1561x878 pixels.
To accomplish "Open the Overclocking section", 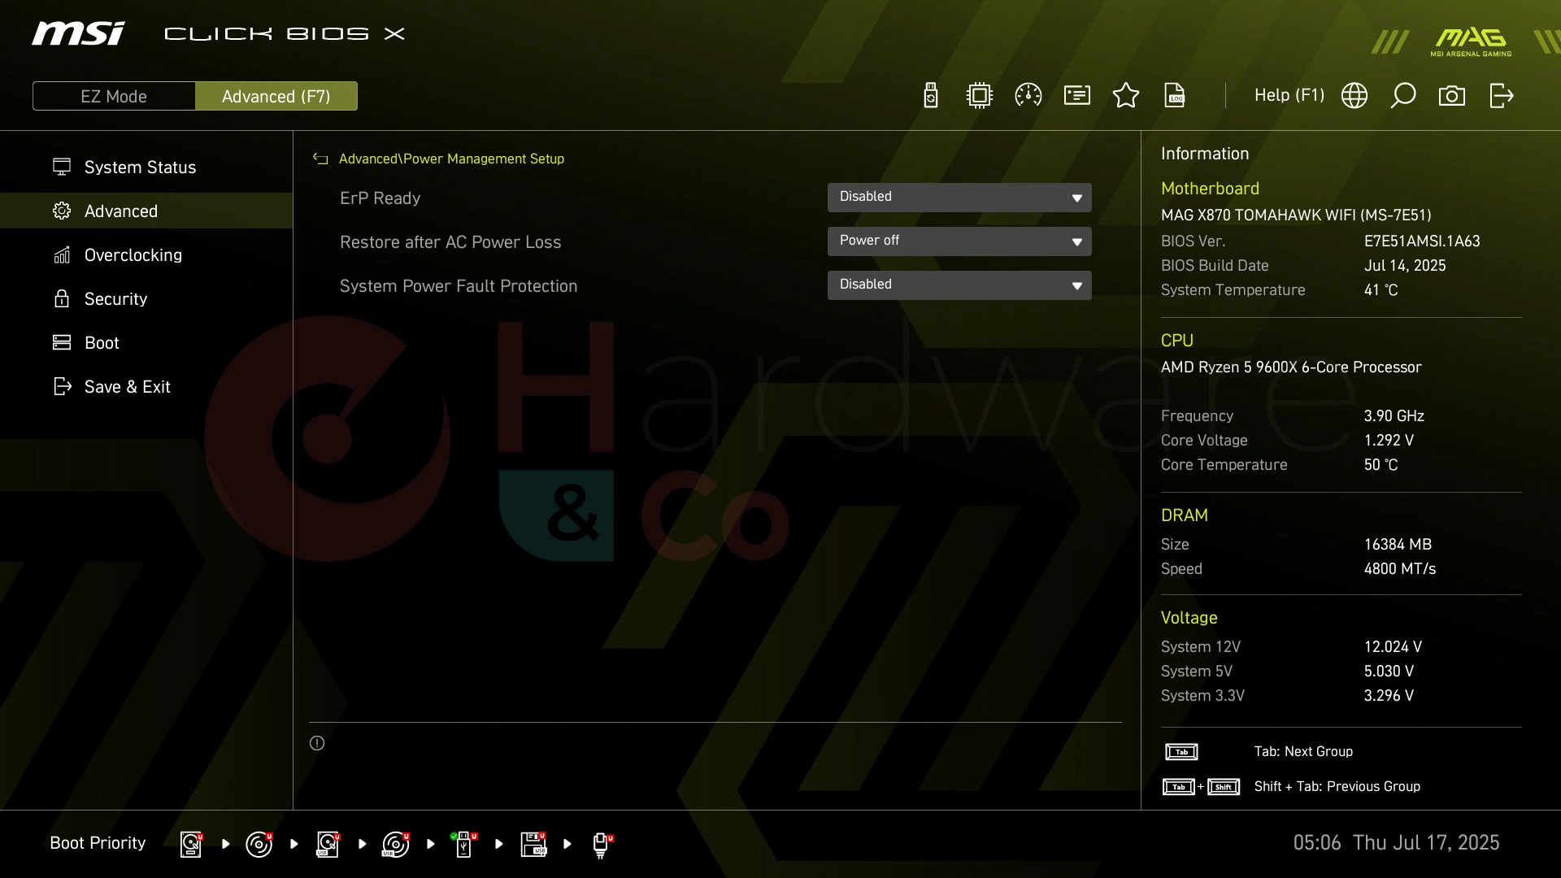I will click(x=146, y=255).
